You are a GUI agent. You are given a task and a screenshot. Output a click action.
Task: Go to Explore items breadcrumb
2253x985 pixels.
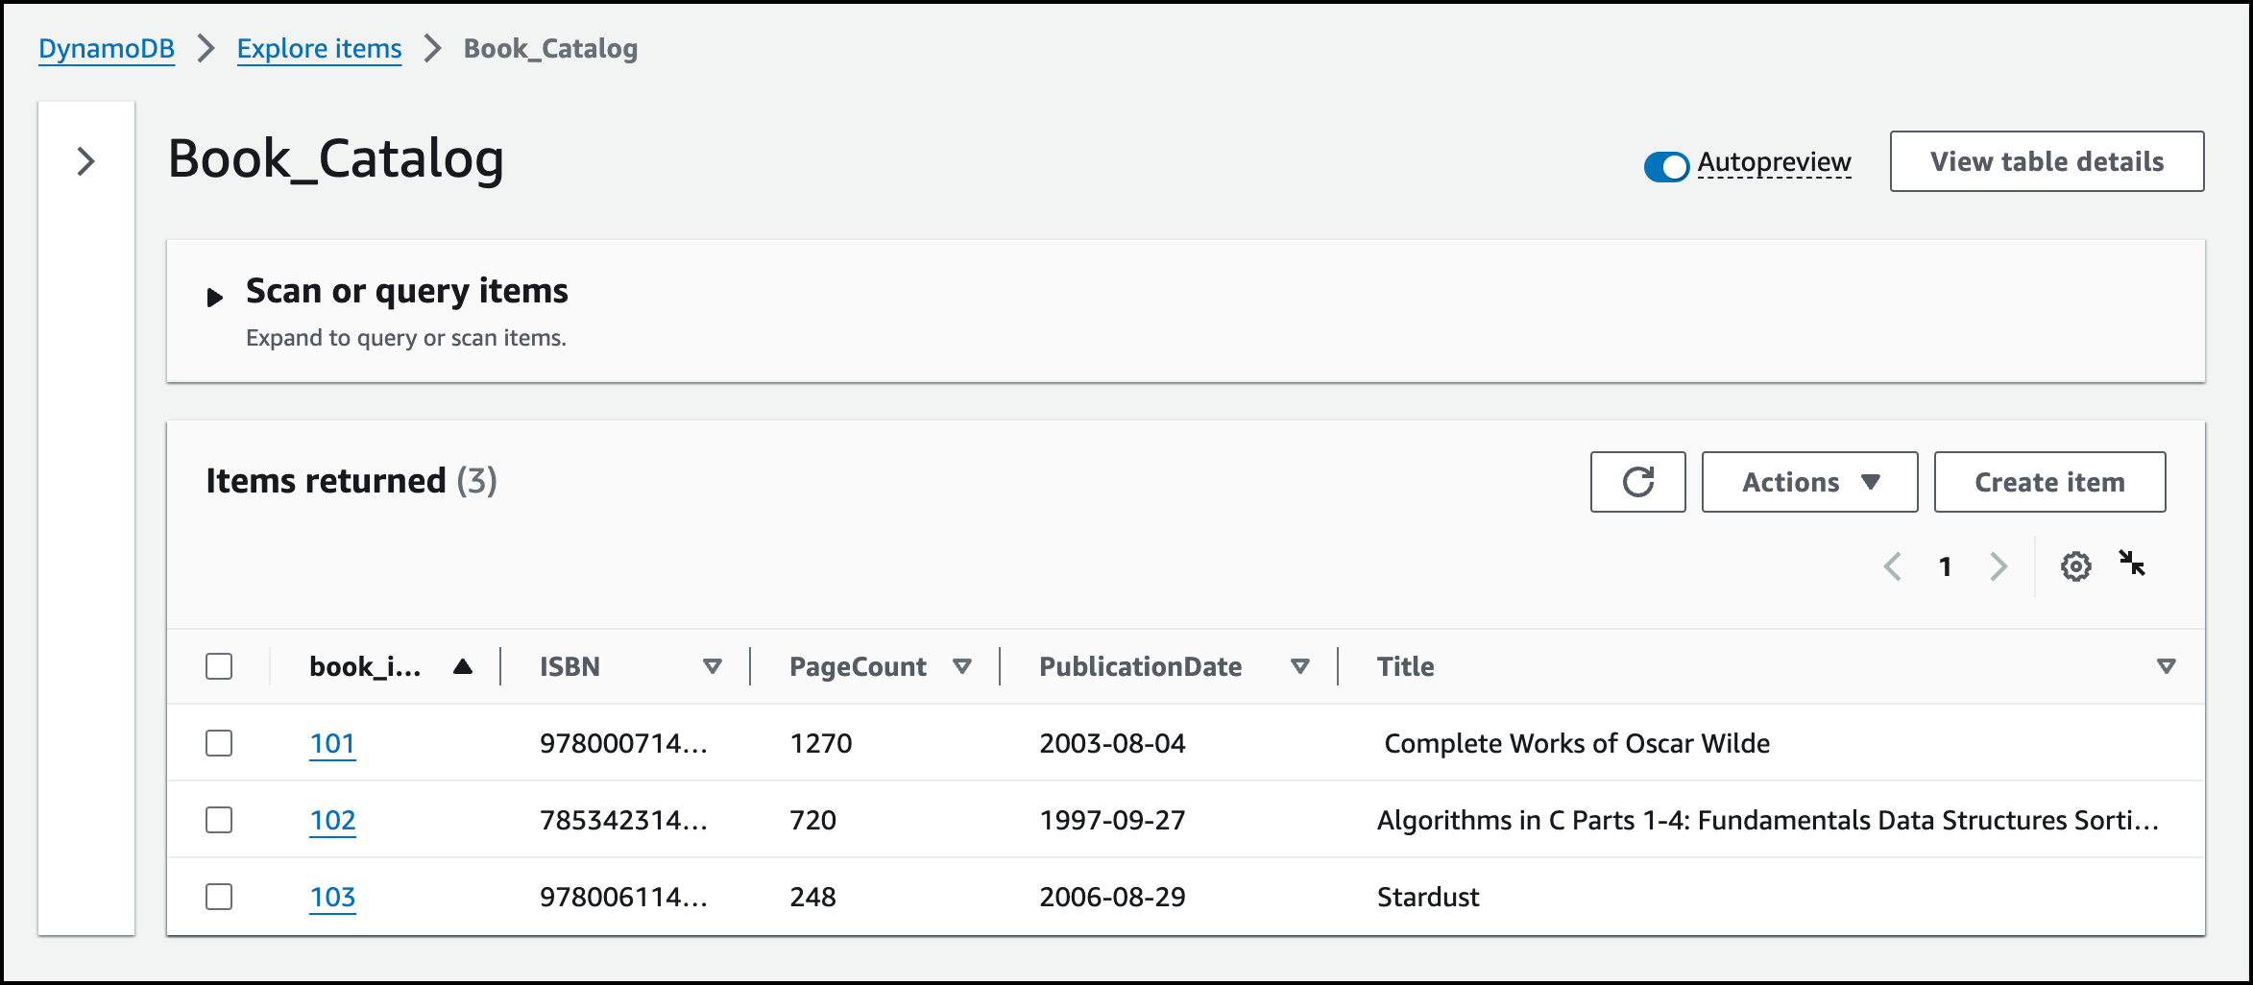pos(319,48)
